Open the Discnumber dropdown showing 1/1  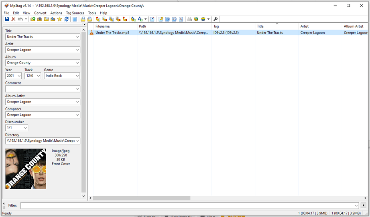point(25,128)
